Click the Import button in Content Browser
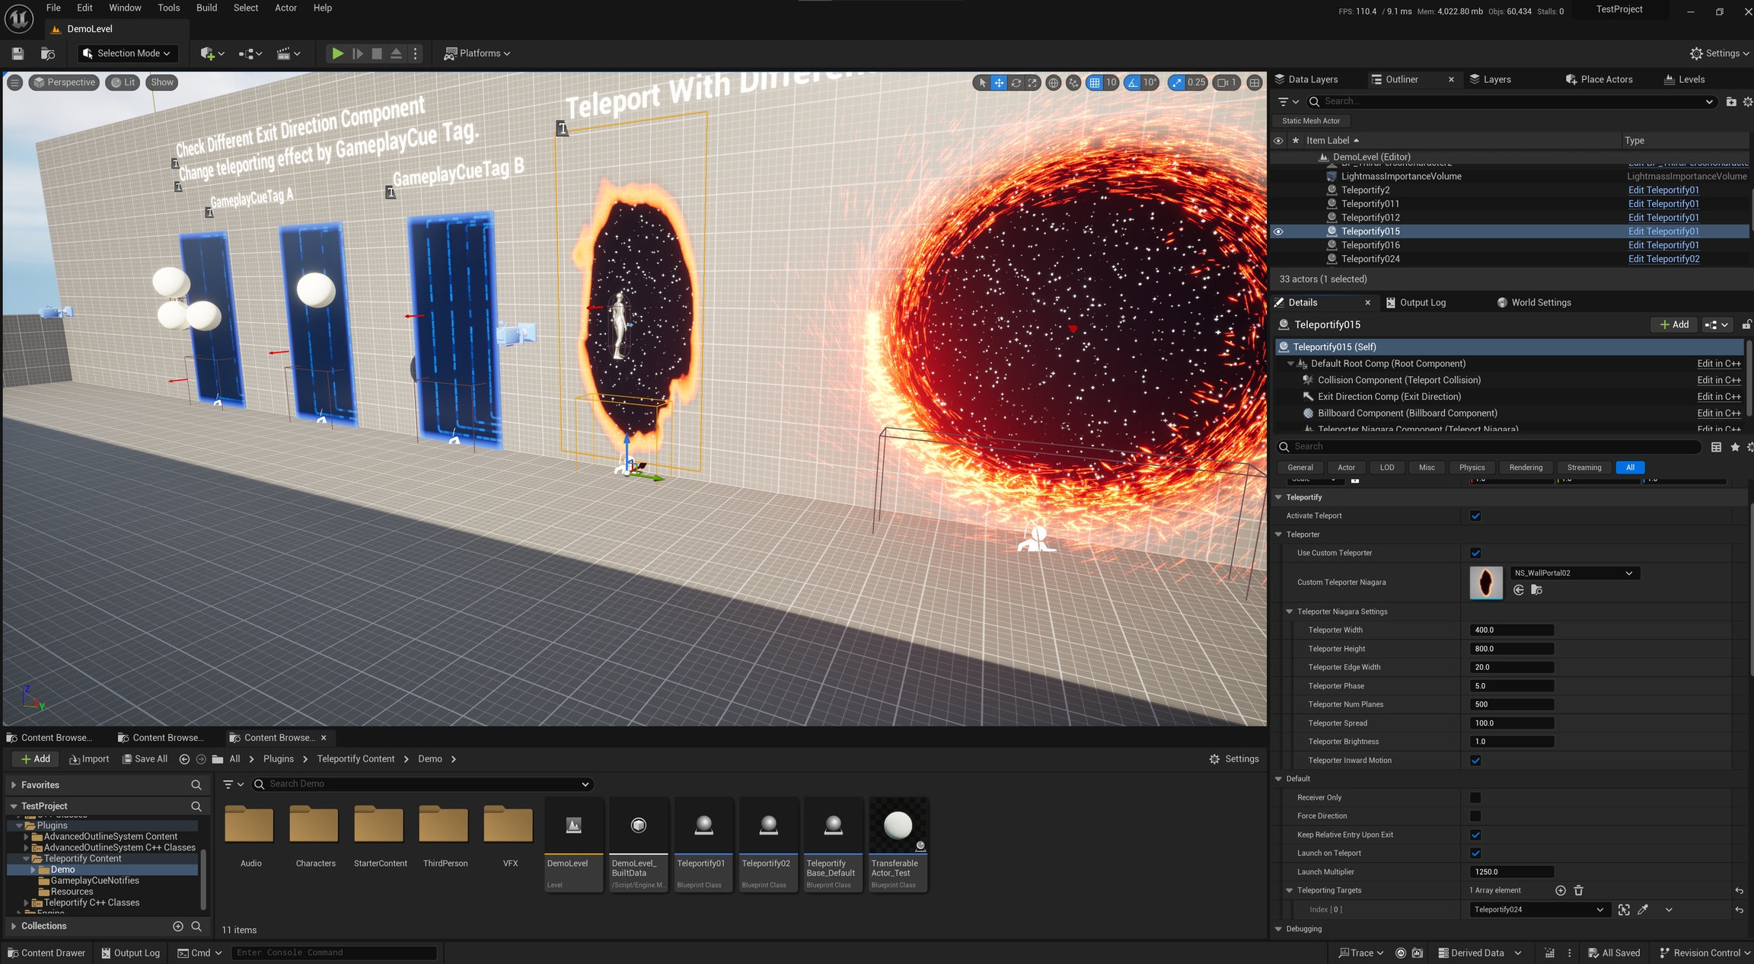 [x=89, y=758]
